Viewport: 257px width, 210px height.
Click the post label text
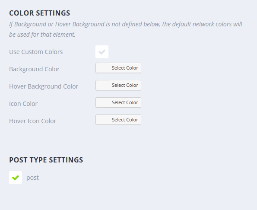click(x=33, y=178)
